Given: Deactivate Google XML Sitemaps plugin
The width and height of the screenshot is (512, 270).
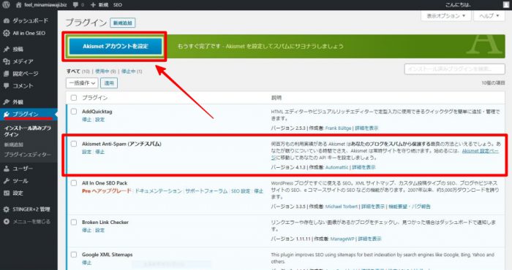Looking at the screenshot, I should click(86, 263).
